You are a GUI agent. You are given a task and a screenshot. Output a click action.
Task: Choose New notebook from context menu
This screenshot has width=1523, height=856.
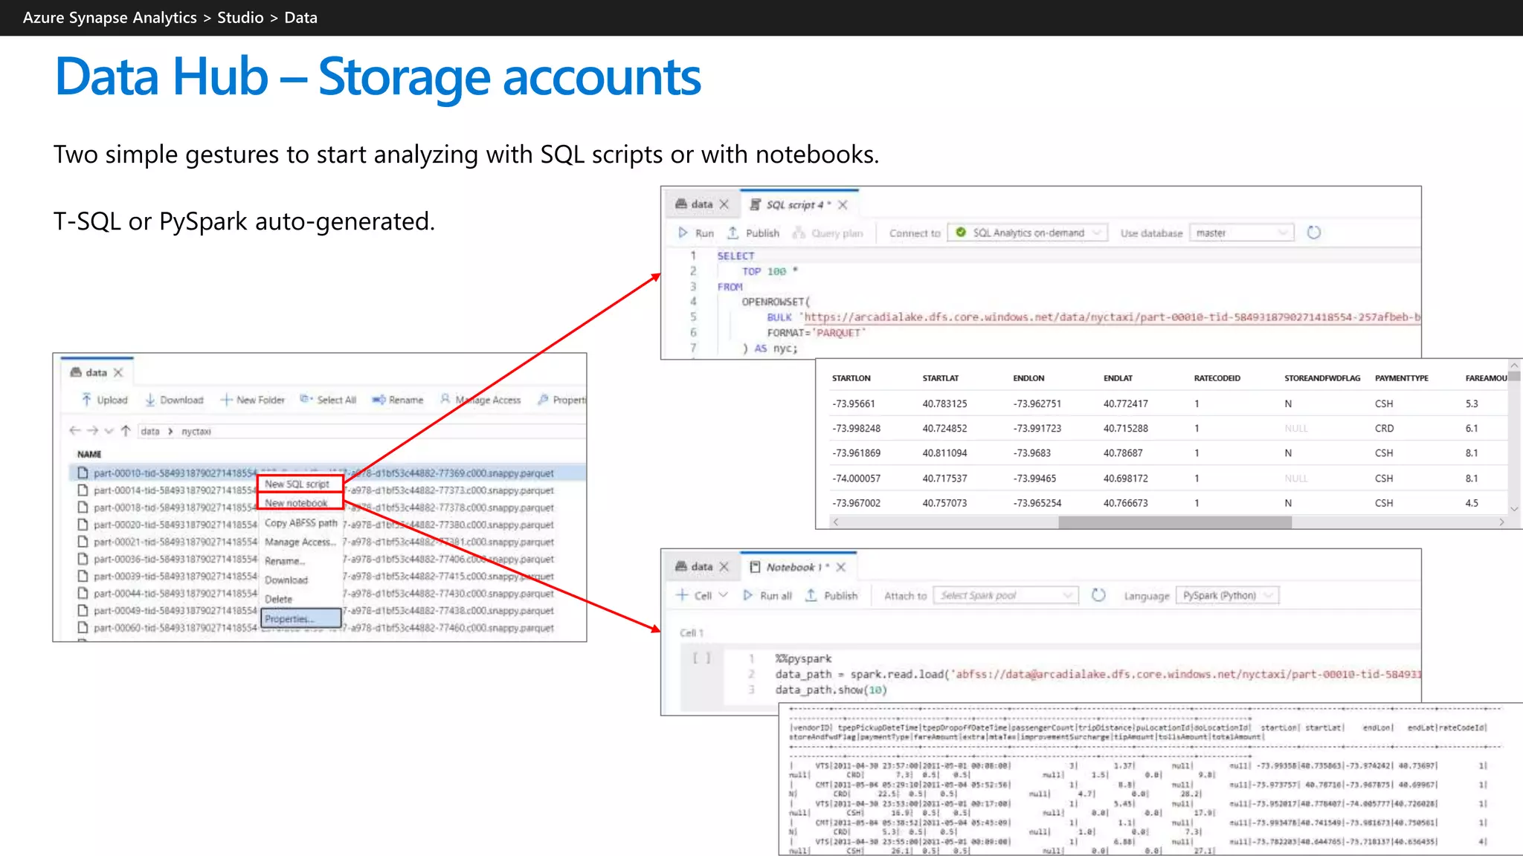300,503
